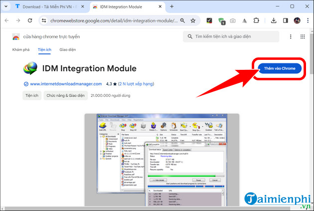The width and height of the screenshot is (314, 211).
Task: Click the zoom magnifier icon in address bar
Action: tap(182, 20)
